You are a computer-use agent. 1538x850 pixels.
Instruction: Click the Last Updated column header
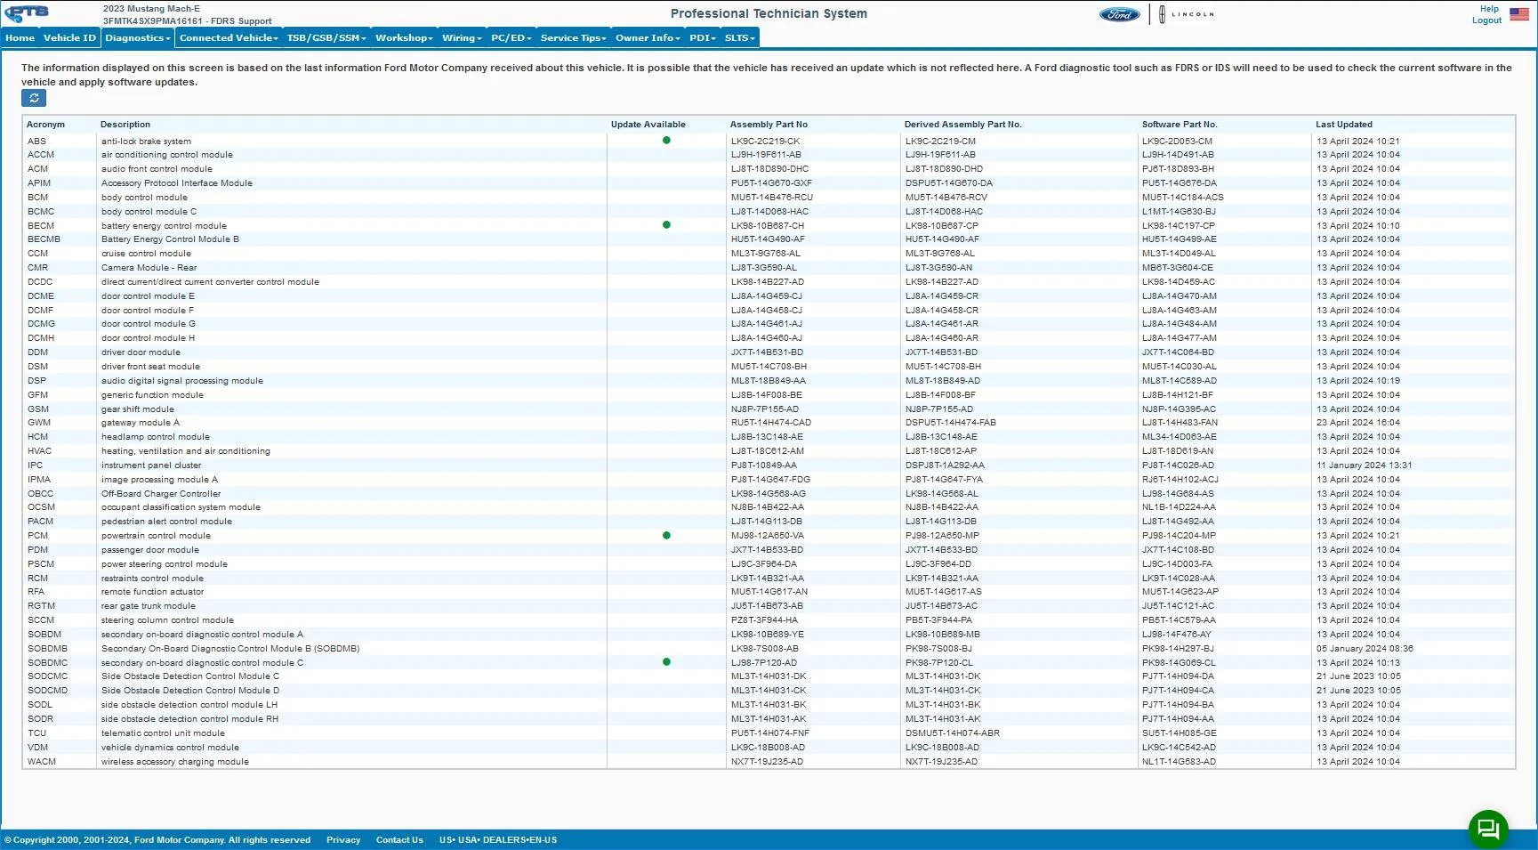(1344, 125)
